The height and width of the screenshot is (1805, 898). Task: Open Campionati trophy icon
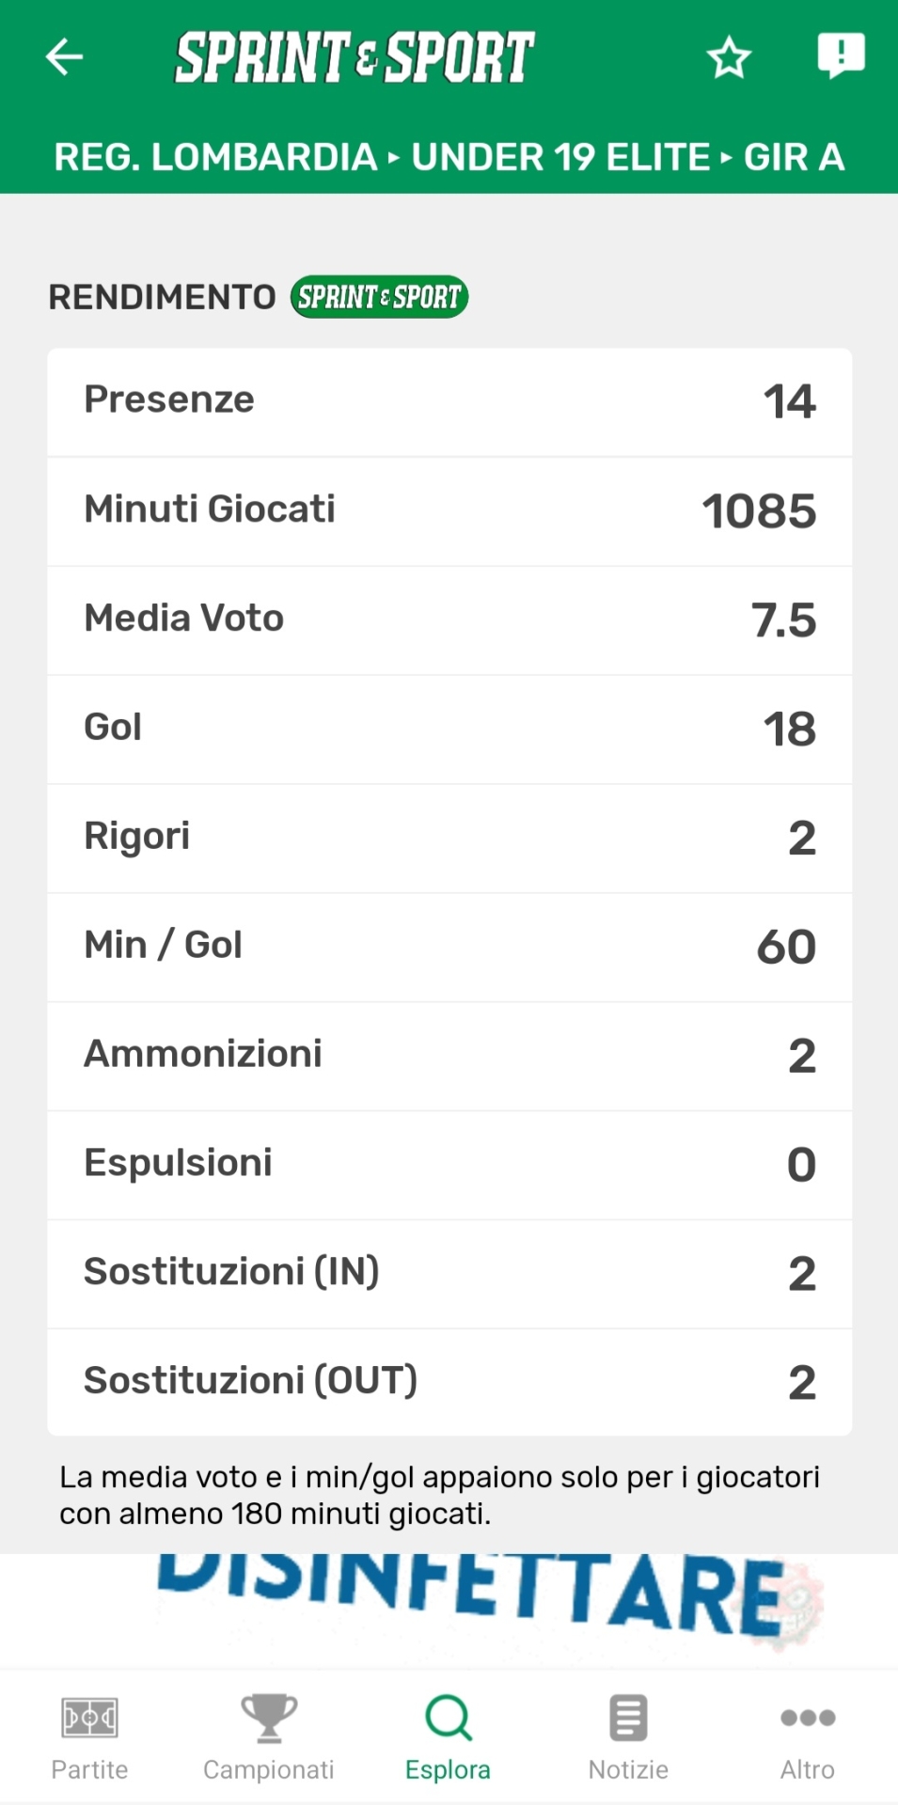pyautogui.click(x=269, y=1719)
